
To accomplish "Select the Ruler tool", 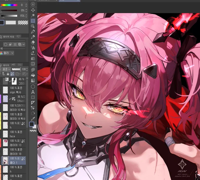I will tap(33, 102).
